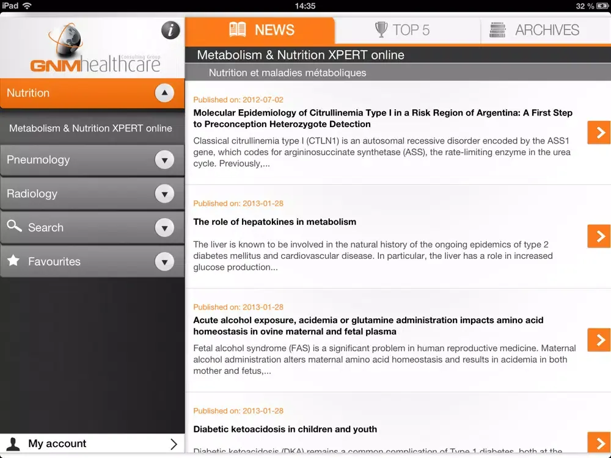Click the stacked Archives icon
Screen dimensions: 611x458
[x=497, y=30]
